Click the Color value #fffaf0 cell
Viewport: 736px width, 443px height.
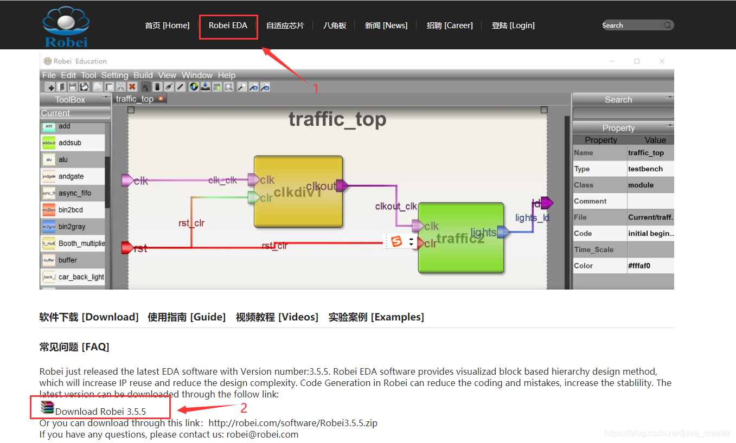pos(650,266)
